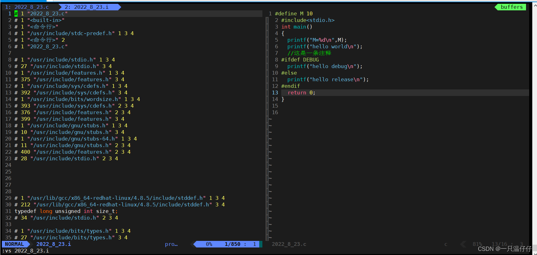Click the '# 34 "/usr/include/stdio.h"' line
Viewport: 537px width, 255px height.
click(66, 218)
